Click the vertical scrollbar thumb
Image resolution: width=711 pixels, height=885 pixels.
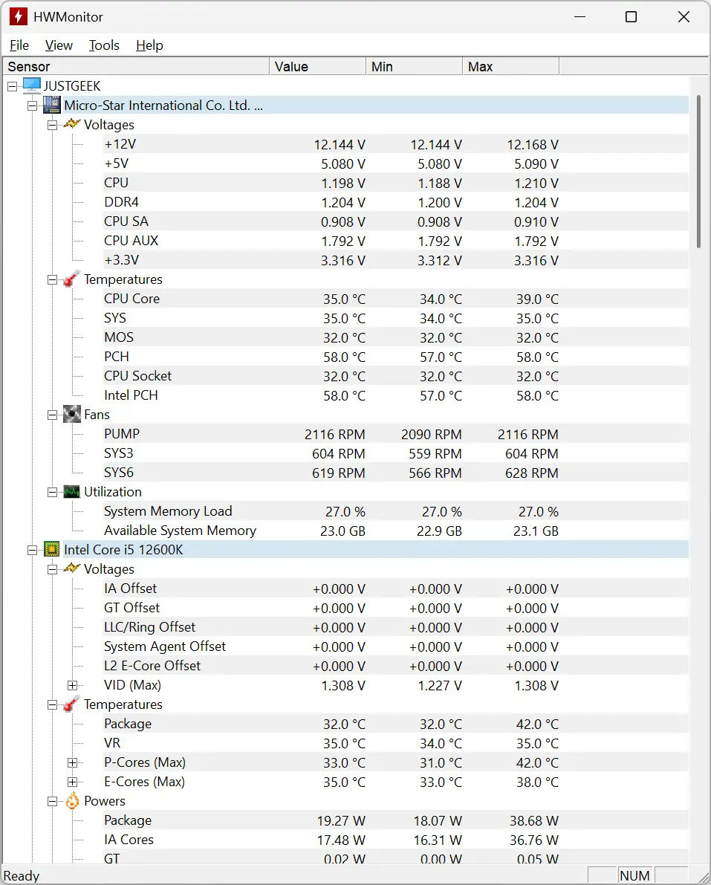click(x=698, y=172)
